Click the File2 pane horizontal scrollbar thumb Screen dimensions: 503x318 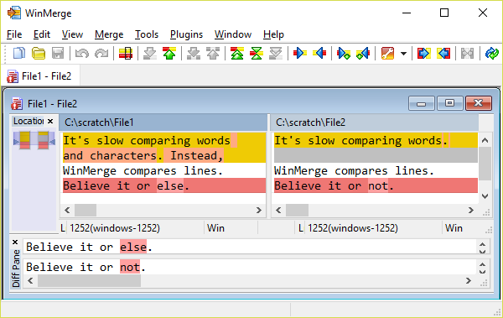[297, 210]
